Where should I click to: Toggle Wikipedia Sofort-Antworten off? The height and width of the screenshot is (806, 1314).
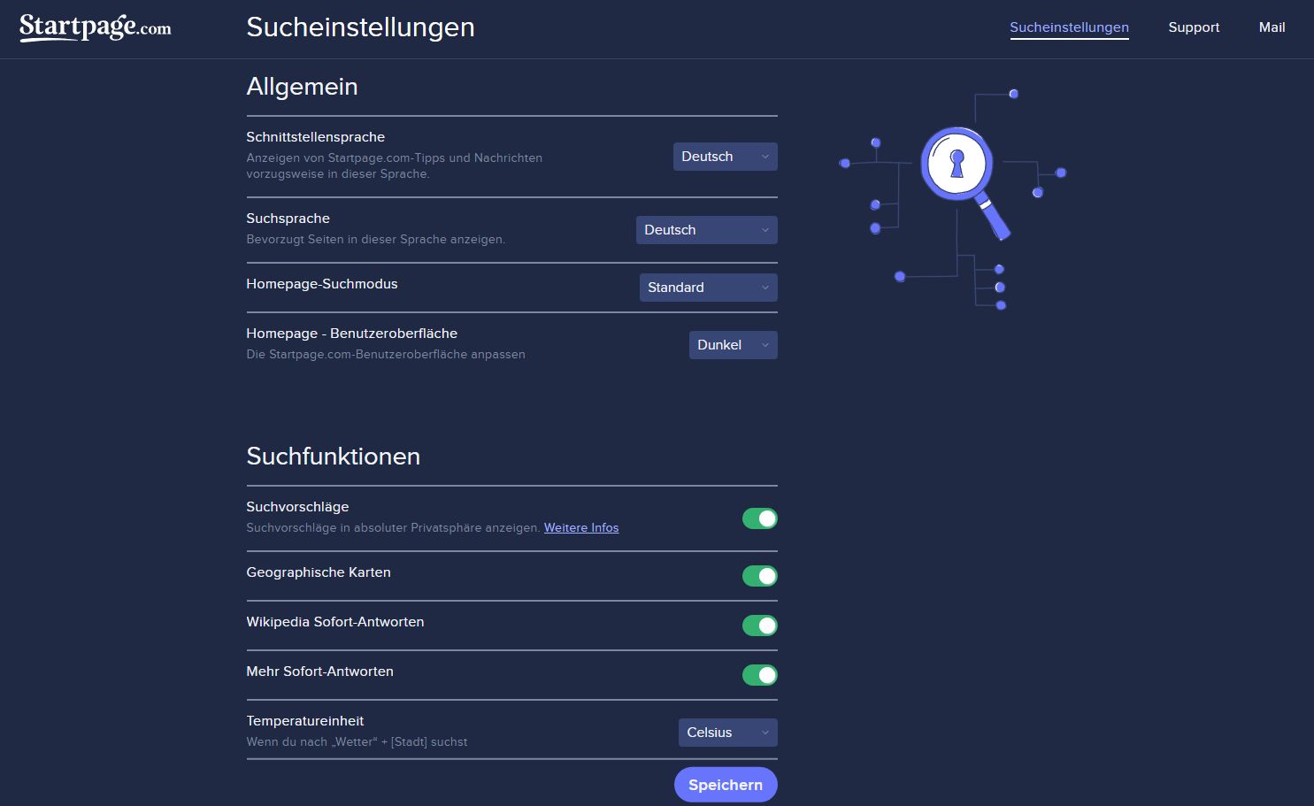click(x=759, y=626)
